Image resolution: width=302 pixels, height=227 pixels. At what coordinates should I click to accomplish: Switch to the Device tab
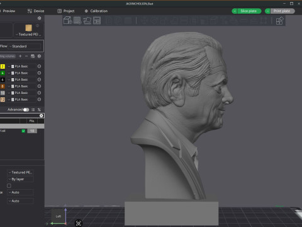[36, 11]
